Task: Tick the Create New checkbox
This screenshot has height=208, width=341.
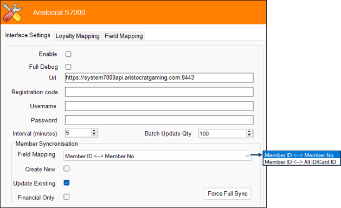Action: (x=67, y=168)
